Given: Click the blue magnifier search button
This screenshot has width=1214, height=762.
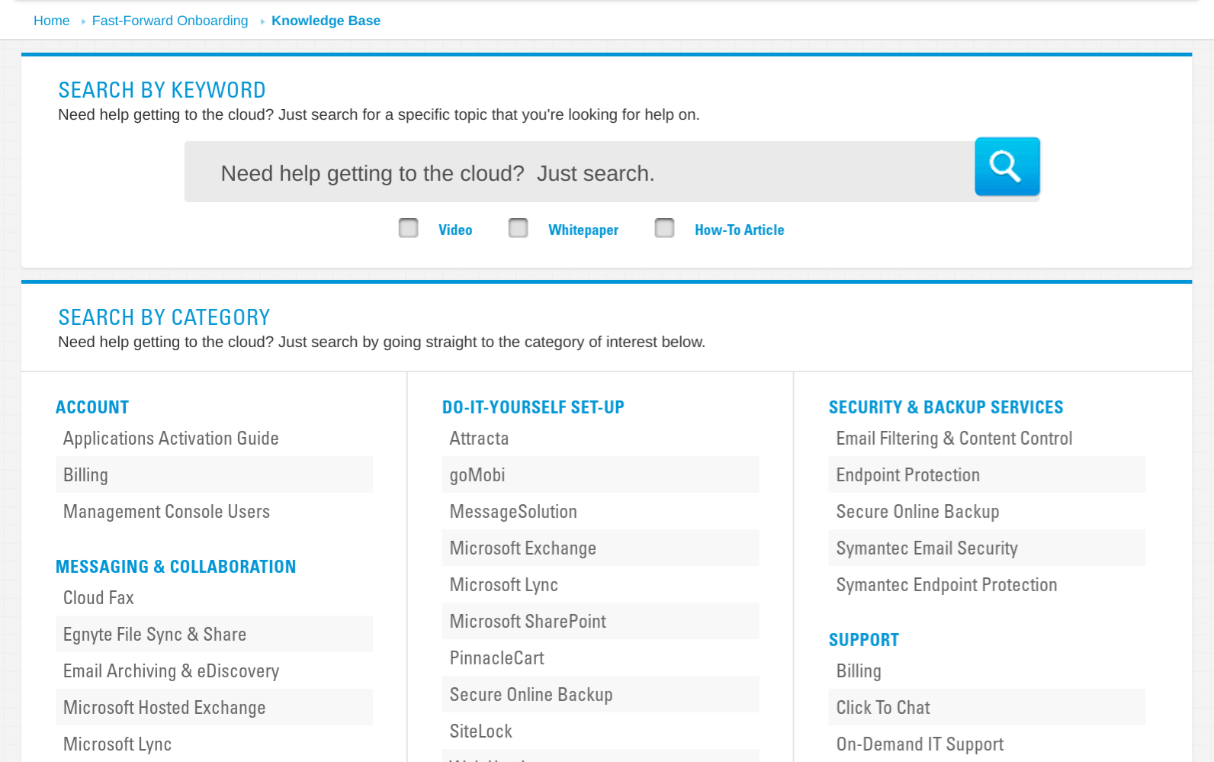Looking at the screenshot, I should [x=1007, y=166].
